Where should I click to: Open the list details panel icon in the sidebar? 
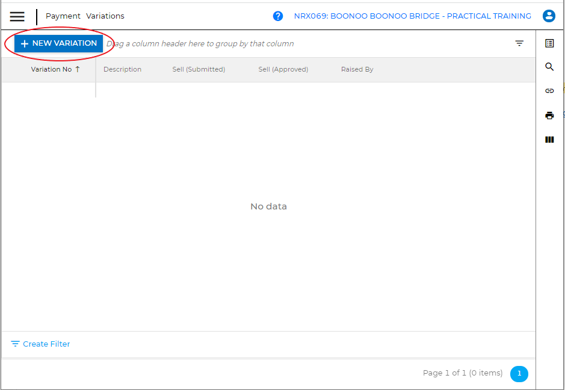(x=549, y=43)
